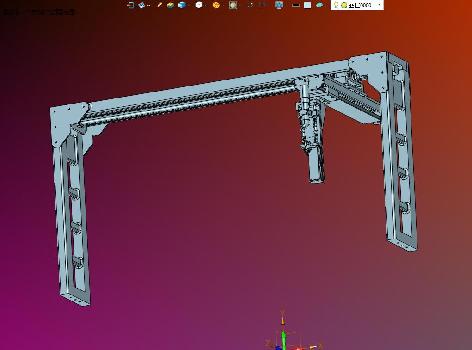
Task: Expand the orange mesh icon dropdown
Action: click(223, 6)
